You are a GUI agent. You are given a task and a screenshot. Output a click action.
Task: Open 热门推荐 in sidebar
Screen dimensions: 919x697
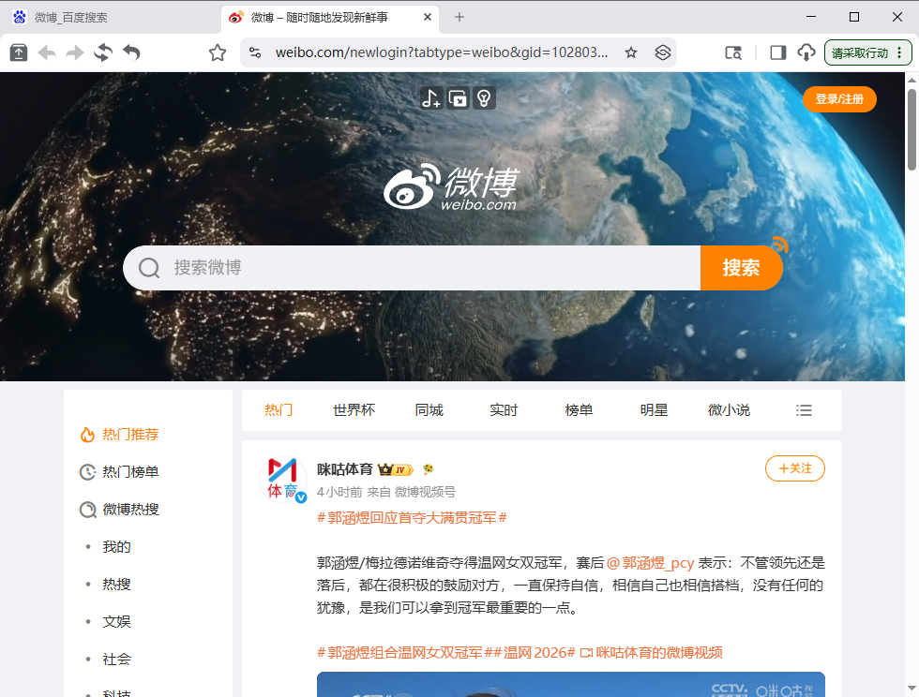point(130,435)
